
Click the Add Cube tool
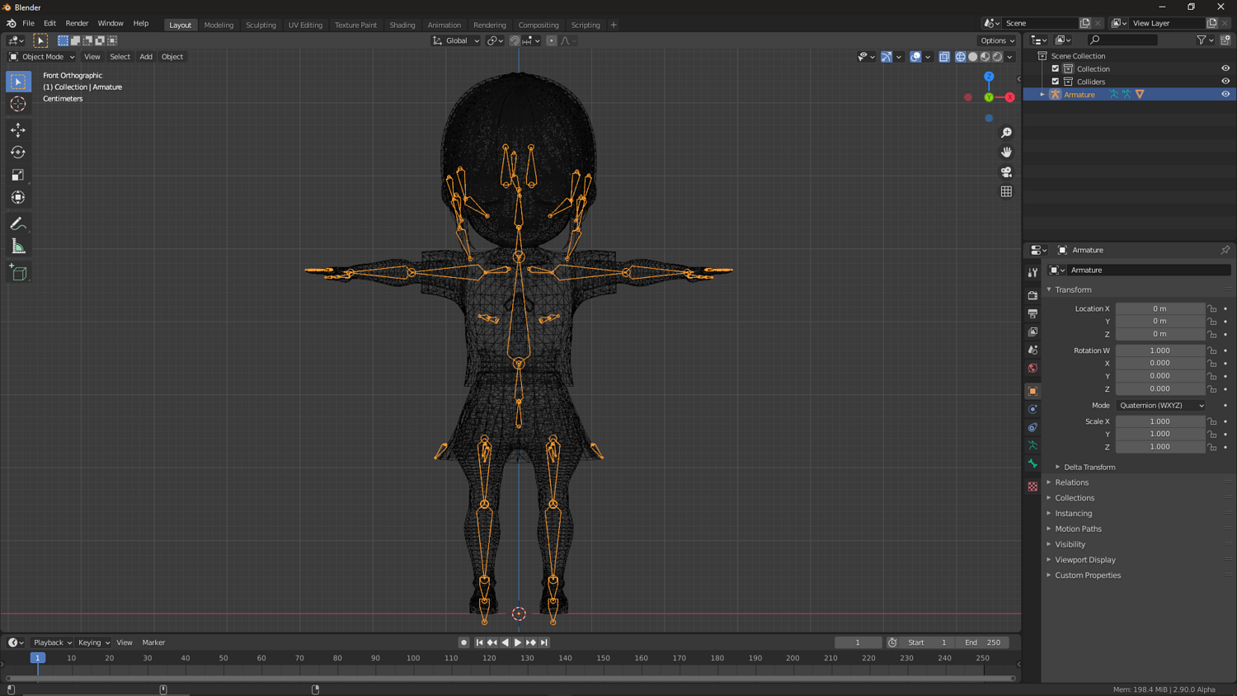pyautogui.click(x=18, y=273)
